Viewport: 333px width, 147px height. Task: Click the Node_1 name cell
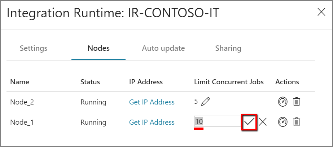click(22, 122)
